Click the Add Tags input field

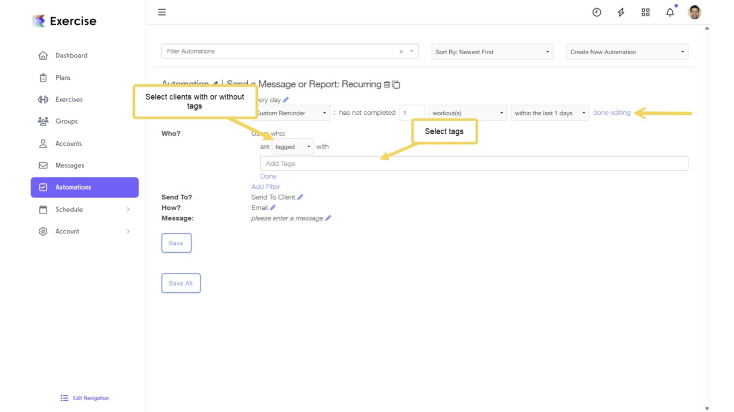pos(474,164)
